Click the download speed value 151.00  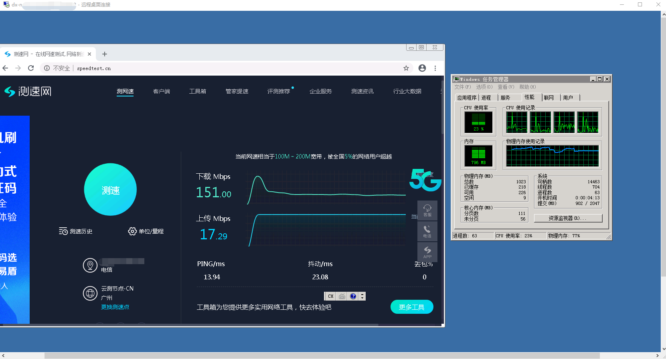214,193
